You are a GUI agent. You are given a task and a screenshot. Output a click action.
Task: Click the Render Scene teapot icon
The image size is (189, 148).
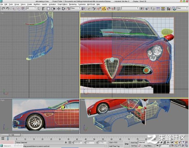coord(174,9)
